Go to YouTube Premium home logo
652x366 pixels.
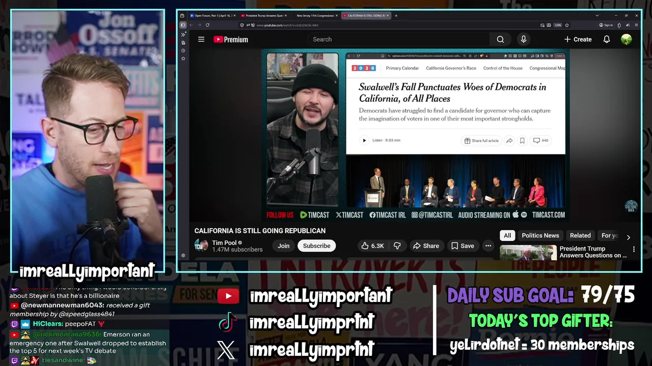click(x=231, y=39)
